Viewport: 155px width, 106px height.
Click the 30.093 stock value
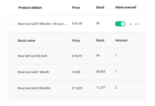(x=101, y=71)
